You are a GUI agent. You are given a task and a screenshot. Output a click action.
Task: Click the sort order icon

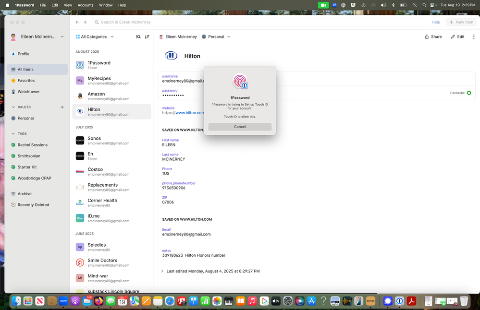(x=147, y=36)
